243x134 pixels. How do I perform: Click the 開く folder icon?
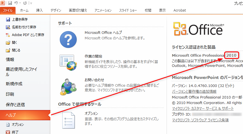click(8, 43)
